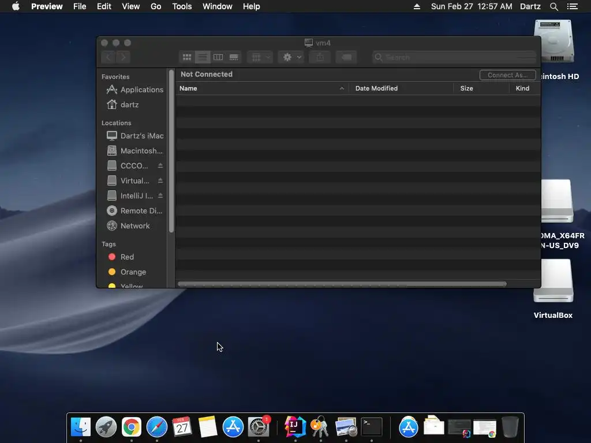This screenshot has width=591, height=443.
Task: Go forward with the forward arrow
Action: [x=123, y=57]
